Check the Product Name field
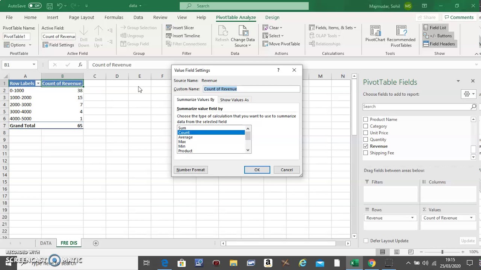 pos(366,119)
